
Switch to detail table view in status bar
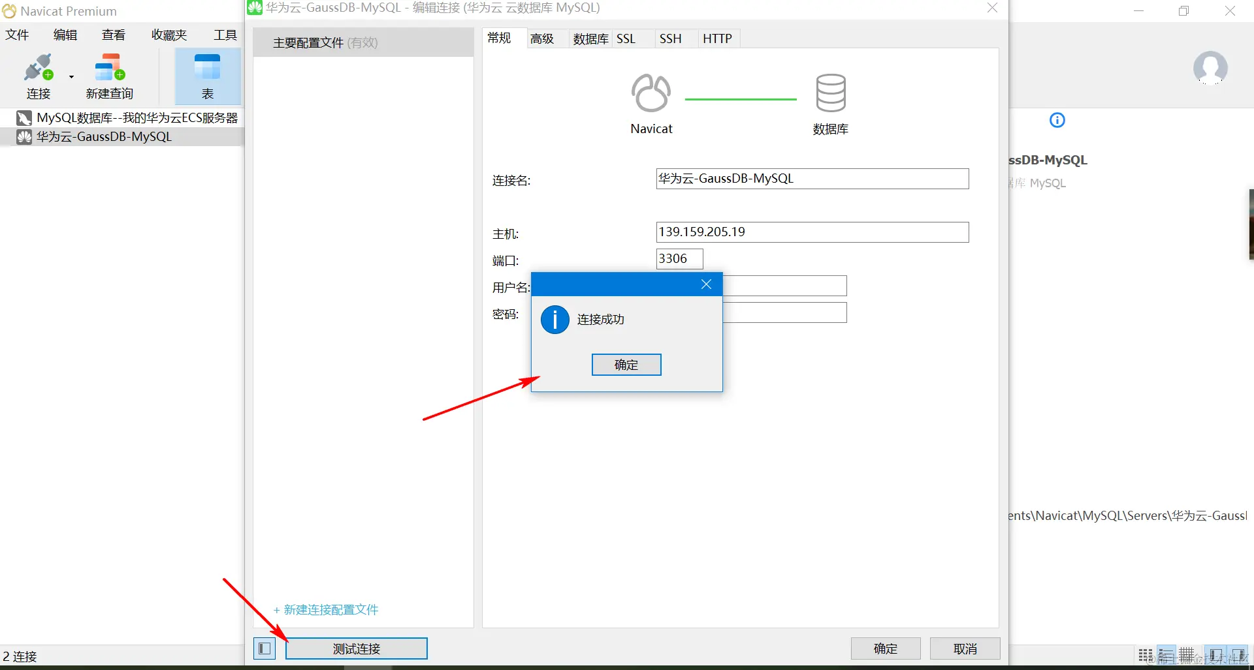(x=1187, y=655)
